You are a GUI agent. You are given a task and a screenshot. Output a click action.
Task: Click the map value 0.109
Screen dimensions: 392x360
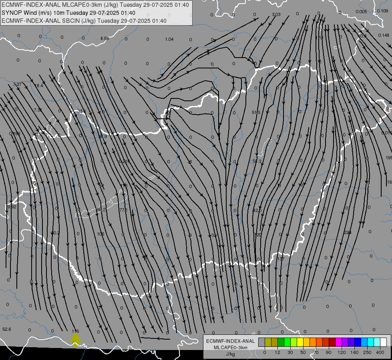coord(382,11)
